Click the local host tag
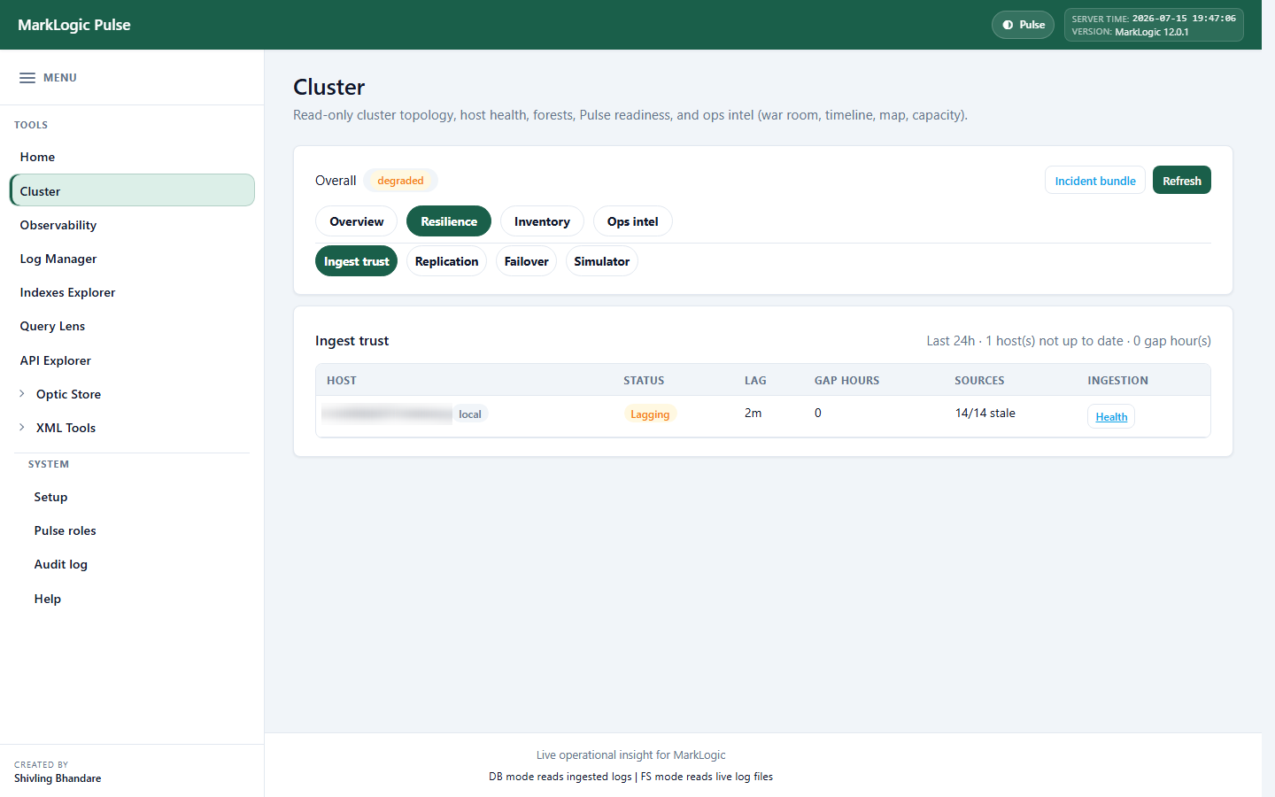The image size is (1275, 797). (470, 414)
